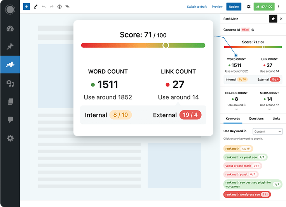The image size is (286, 207).
Task: Open editor settings gear in top bar
Action: [249, 7]
